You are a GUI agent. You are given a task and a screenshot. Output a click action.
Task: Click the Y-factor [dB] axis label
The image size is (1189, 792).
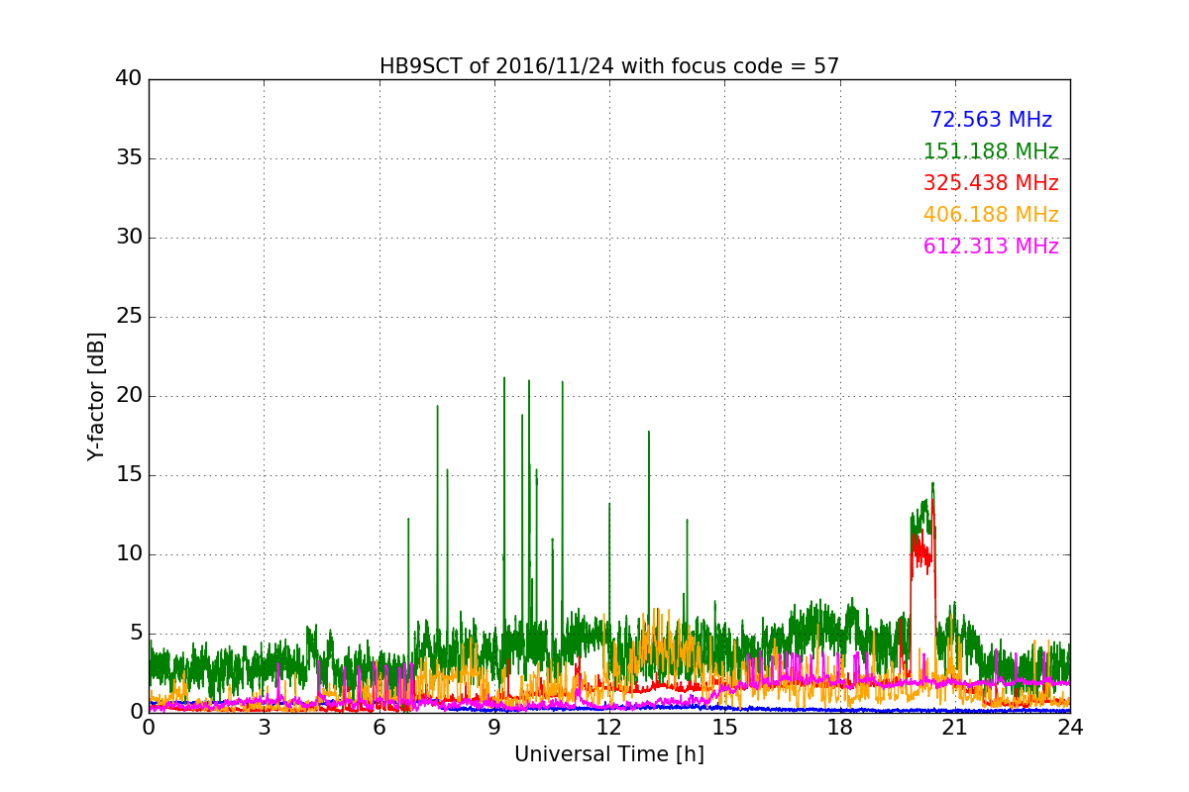pyautogui.click(x=96, y=396)
